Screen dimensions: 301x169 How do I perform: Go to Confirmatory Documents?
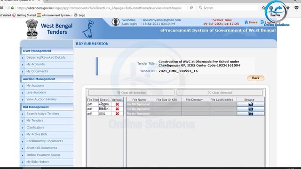(x=45, y=141)
